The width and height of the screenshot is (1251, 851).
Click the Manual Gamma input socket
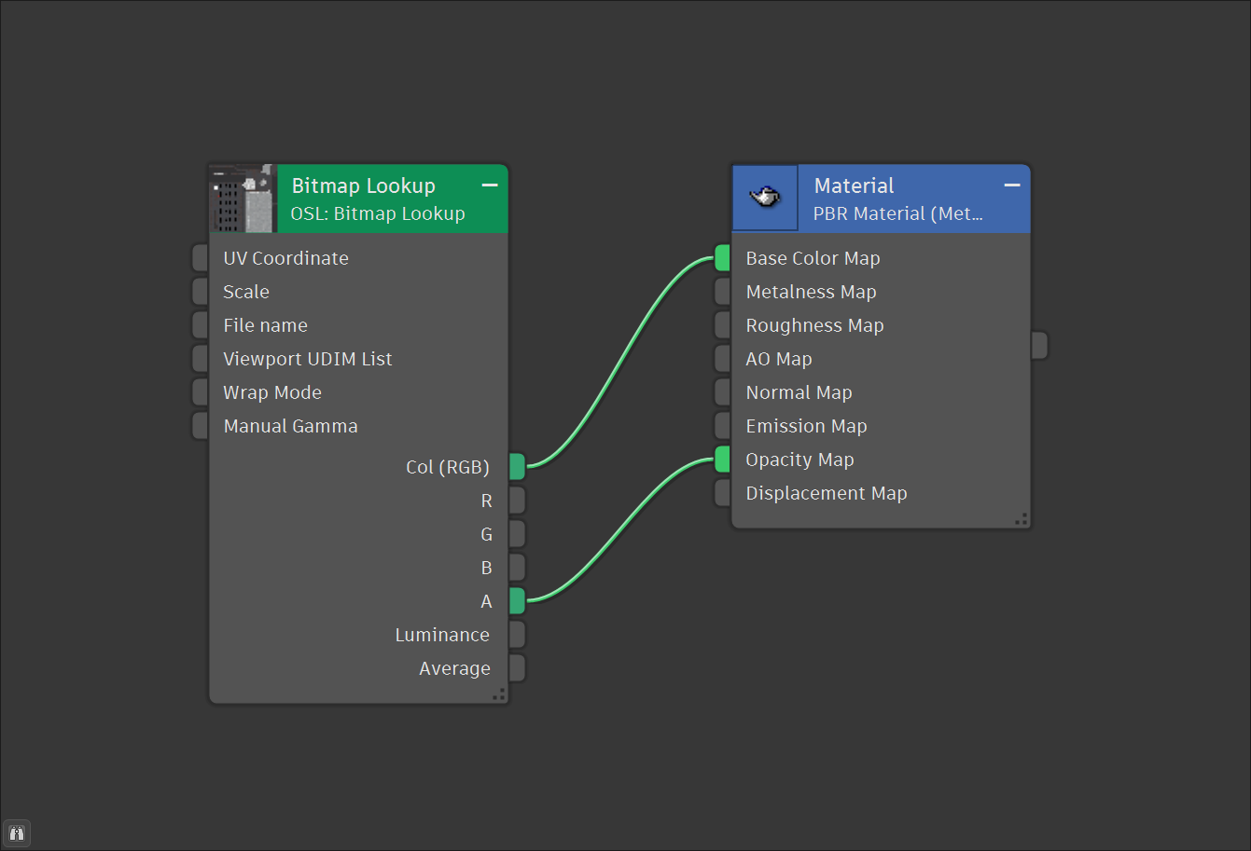point(200,426)
